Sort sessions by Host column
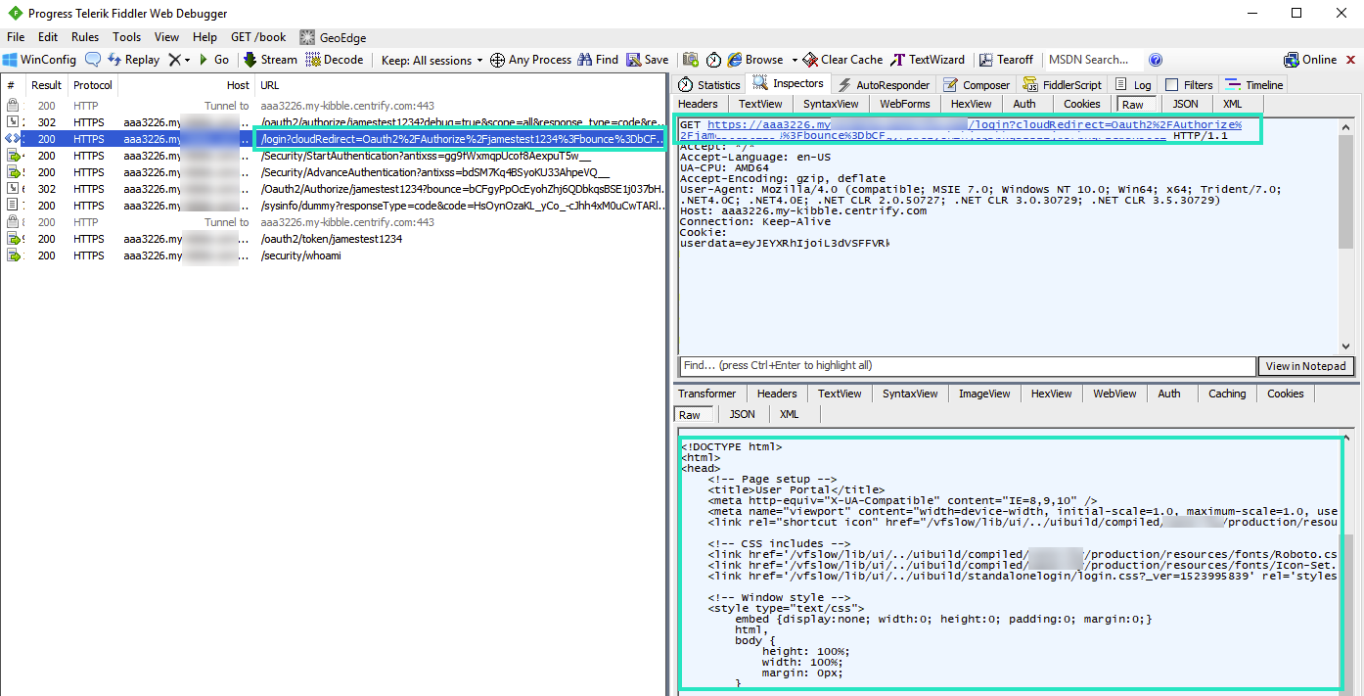This screenshot has width=1364, height=696. click(188, 85)
